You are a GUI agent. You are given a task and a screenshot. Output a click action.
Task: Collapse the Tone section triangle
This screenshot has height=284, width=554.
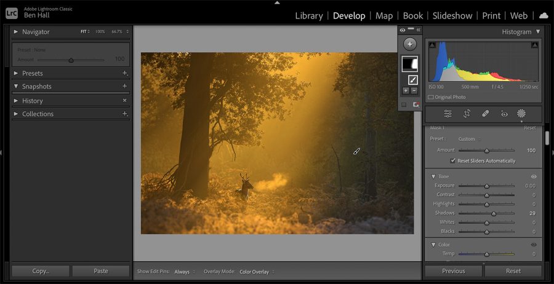(x=433, y=176)
